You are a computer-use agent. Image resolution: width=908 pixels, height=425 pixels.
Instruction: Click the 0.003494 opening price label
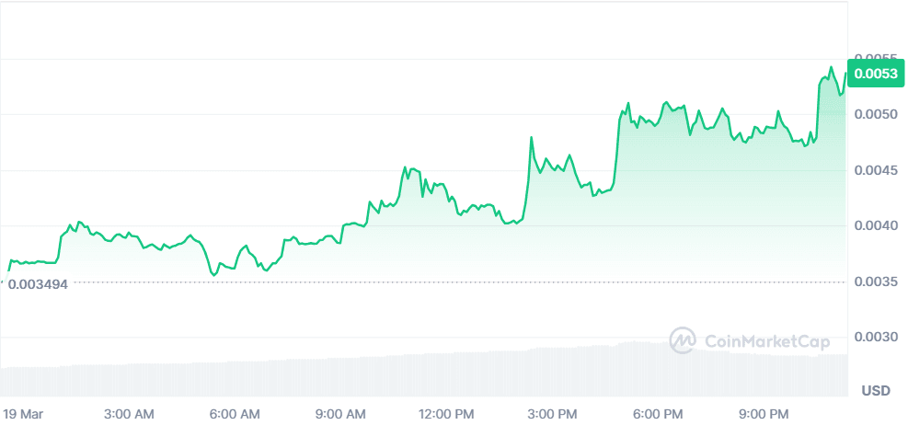(38, 283)
